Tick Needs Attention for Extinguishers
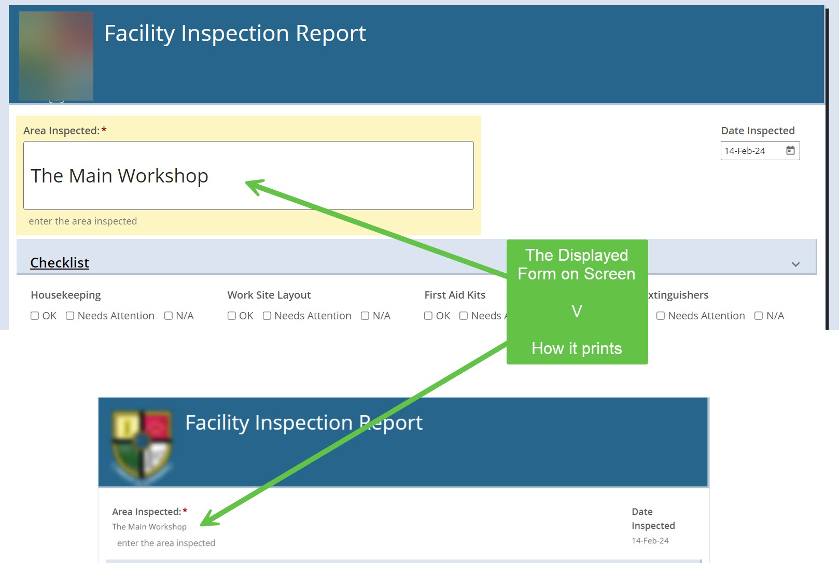The height and width of the screenshot is (563, 839). point(661,316)
